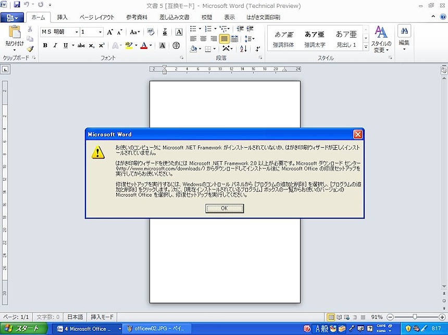
Task: Click the Save icon in quick access toolbar
Action: pyautogui.click(x=17, y=5)
